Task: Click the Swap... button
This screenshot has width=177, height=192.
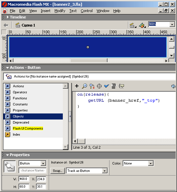Action: pyautogui.click(x=57, y=171)
